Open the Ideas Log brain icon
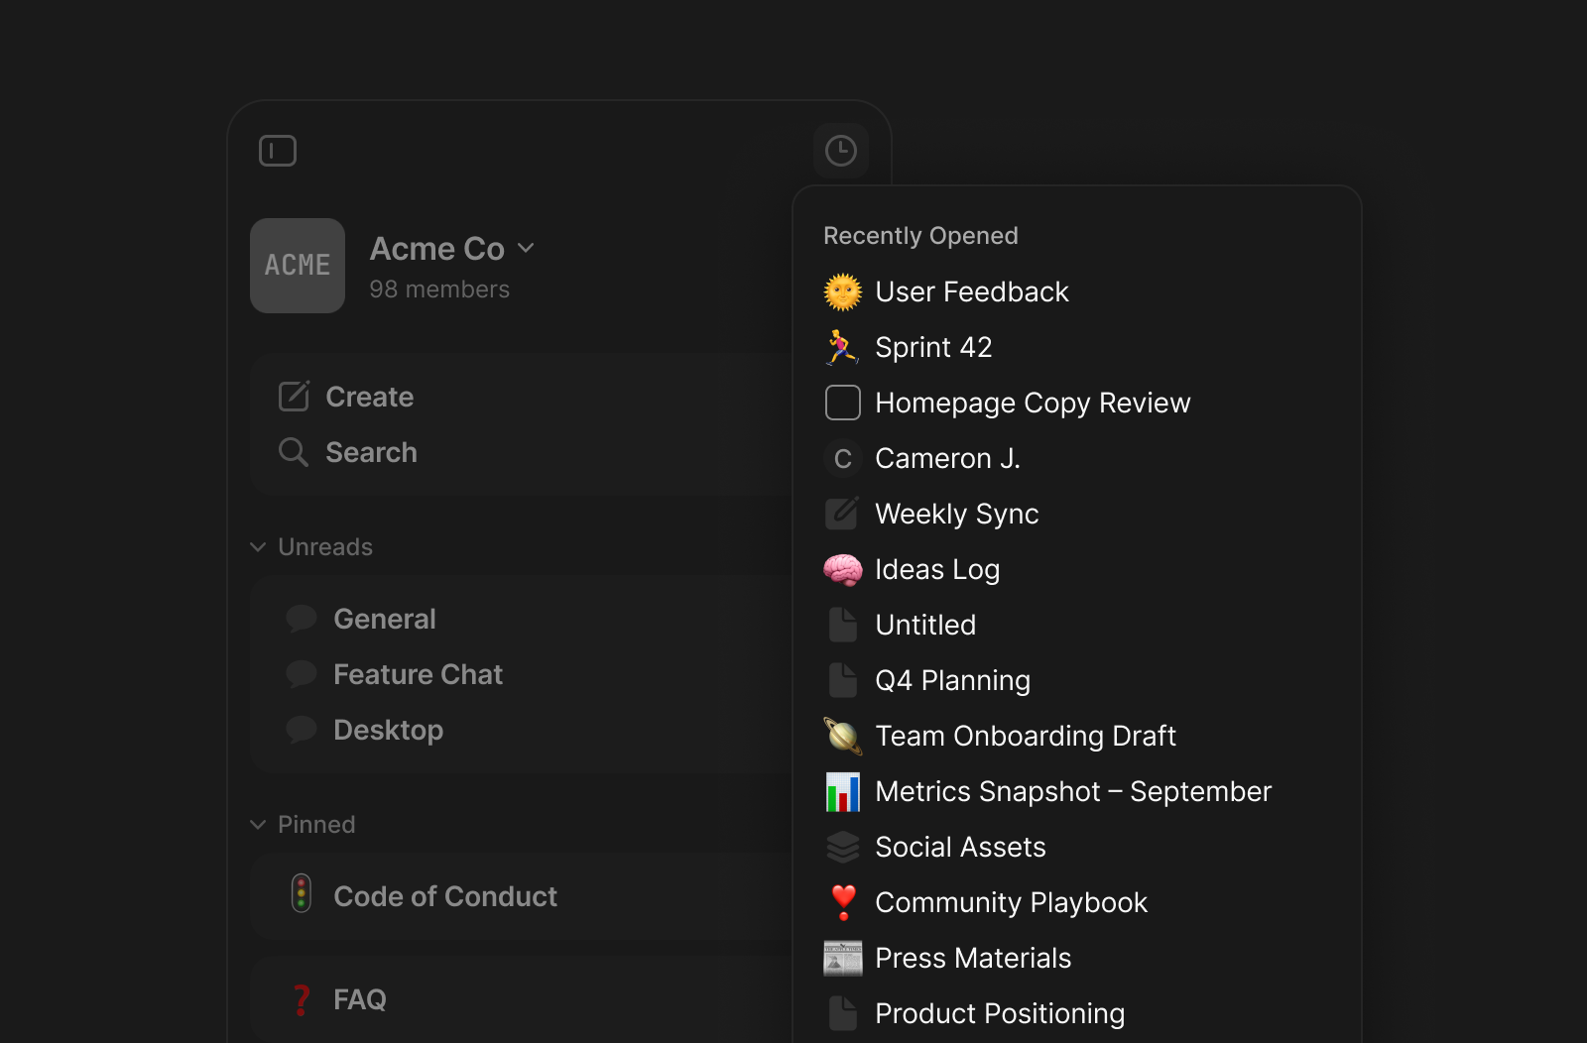Screen dimensions: 1587x1043 (843, 569)
